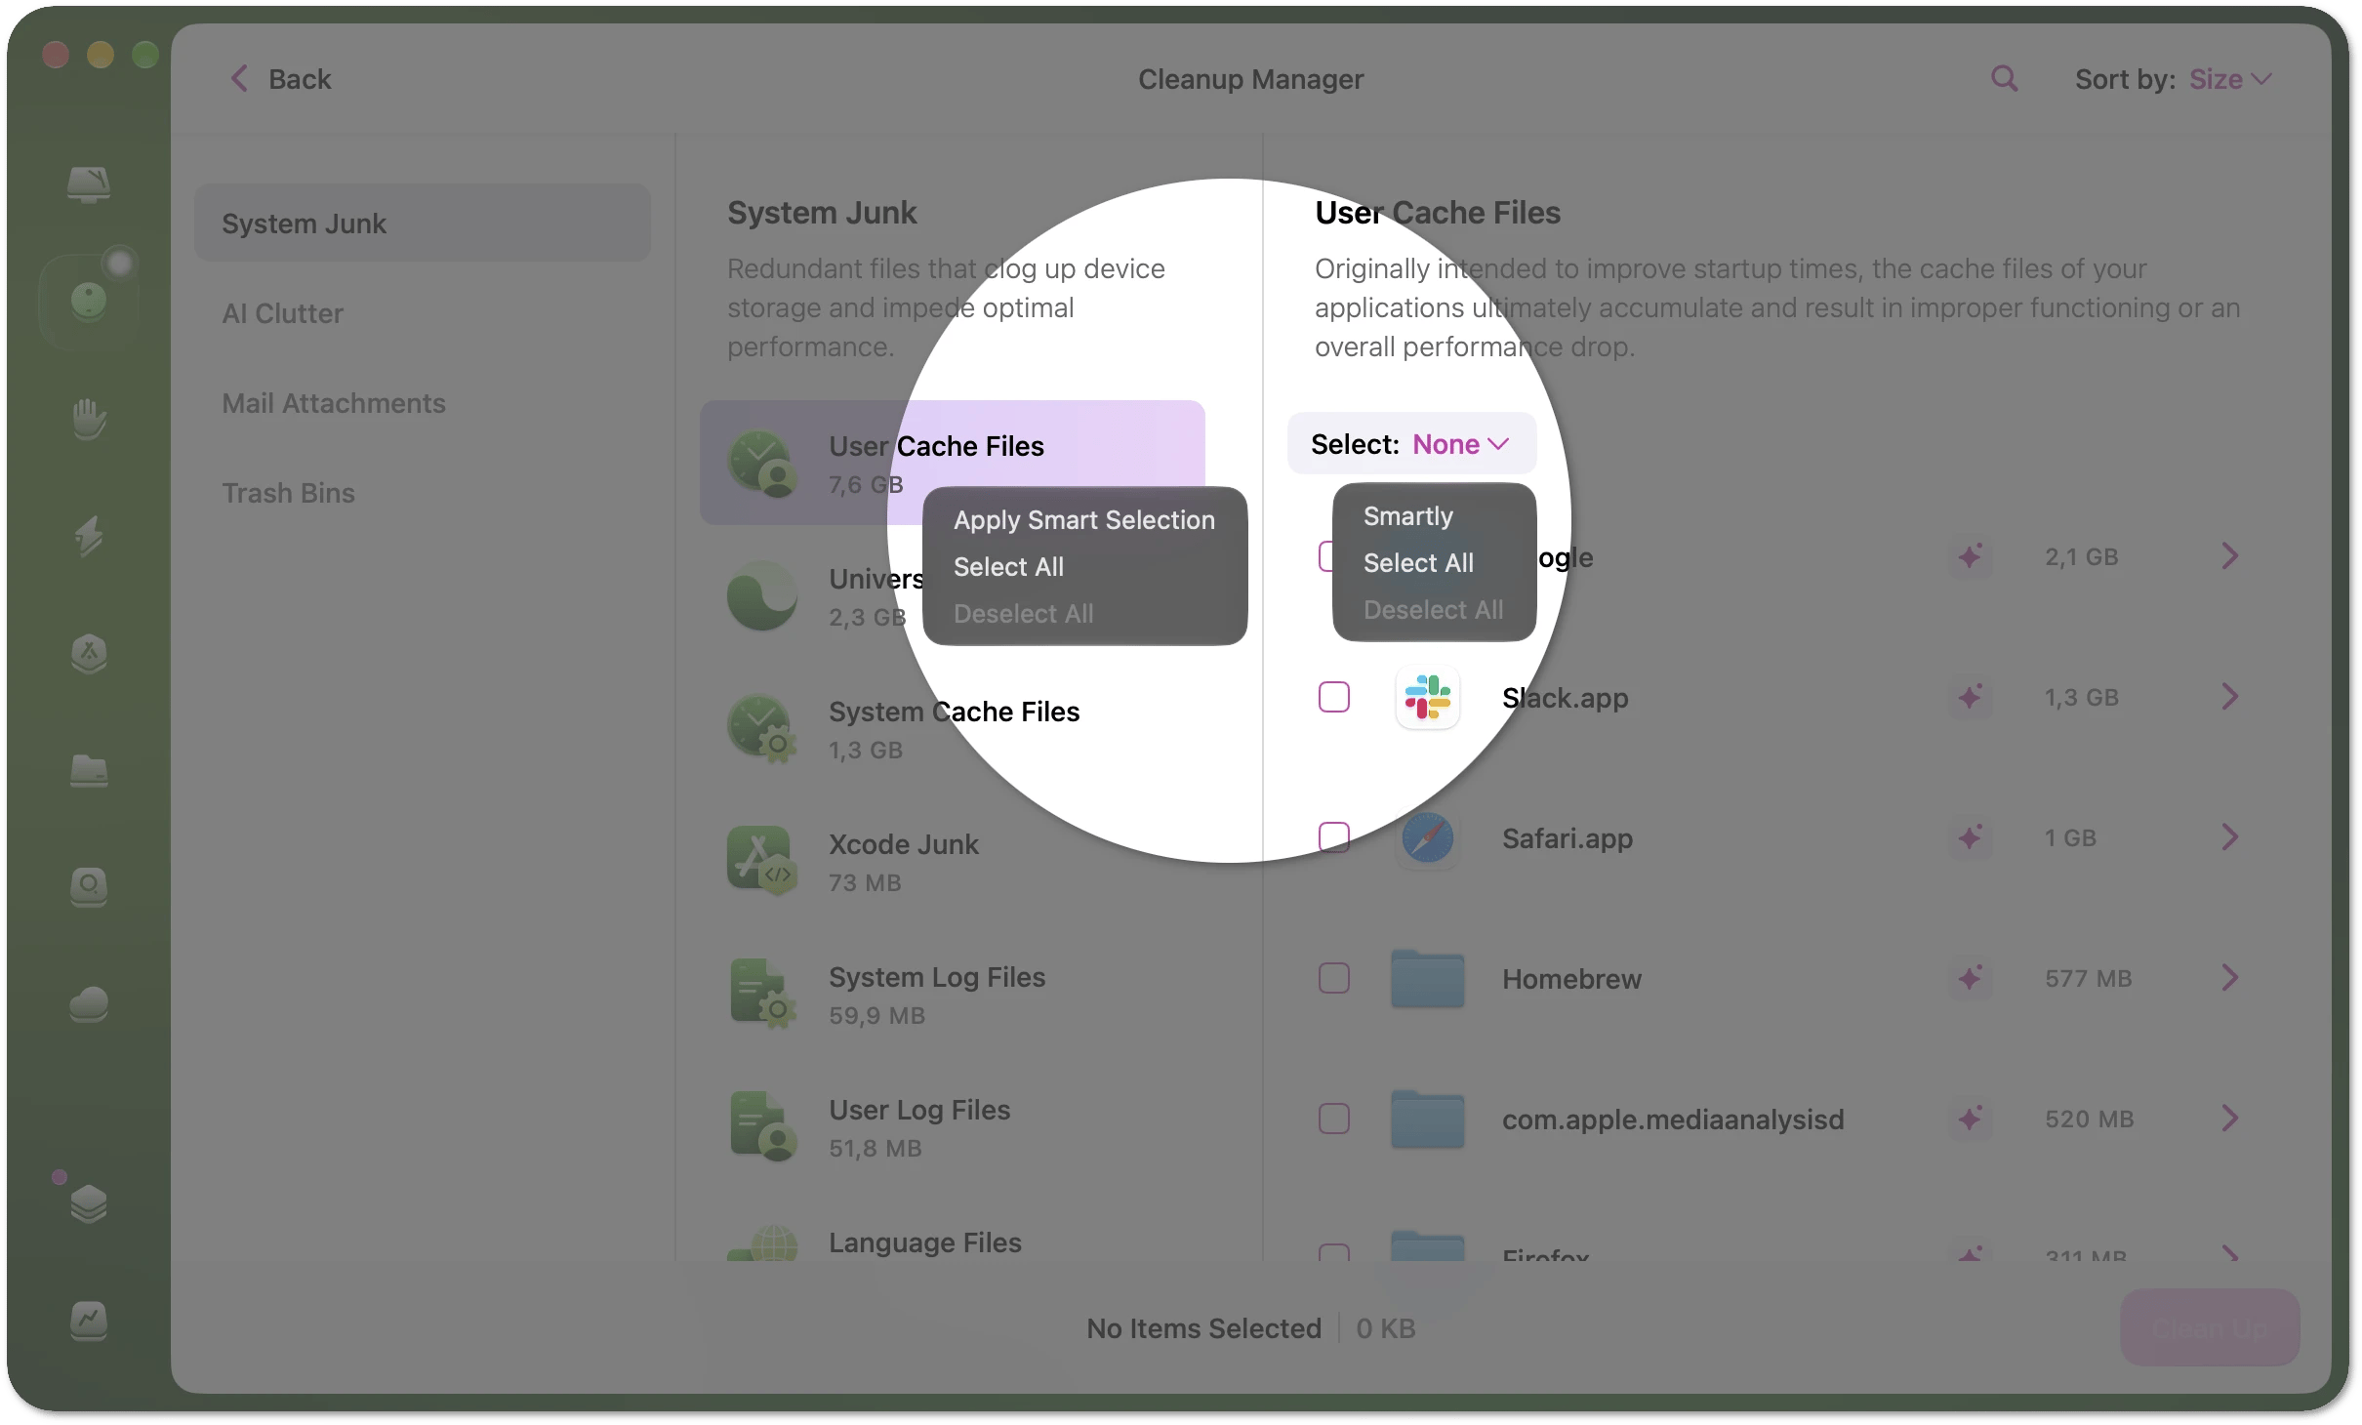The width and height of the screenshot is (2362, 1425).
Task: Open the Sort by Size dropdown
Action: [x=2230, y=79]
